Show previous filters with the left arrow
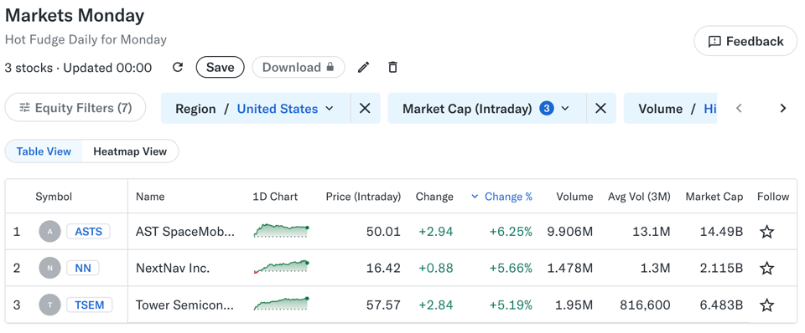The image size is (805, 333). pyautogui.click(x=739, y=108)
